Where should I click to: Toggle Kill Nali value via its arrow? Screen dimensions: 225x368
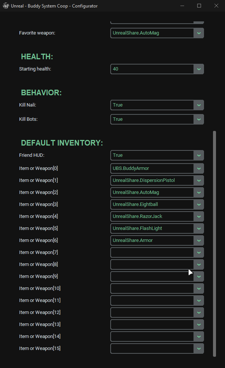point(199,105)
